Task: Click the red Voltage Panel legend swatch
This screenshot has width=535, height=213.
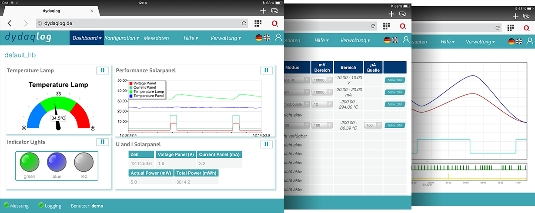Action: tap(130, 83)
